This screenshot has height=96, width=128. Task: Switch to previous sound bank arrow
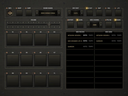[37, 13]
